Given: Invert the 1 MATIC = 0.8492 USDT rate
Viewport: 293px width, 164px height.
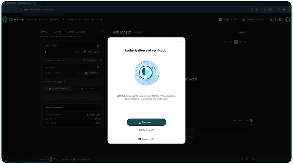Looking at the screenshot, I should coord(68,60).
